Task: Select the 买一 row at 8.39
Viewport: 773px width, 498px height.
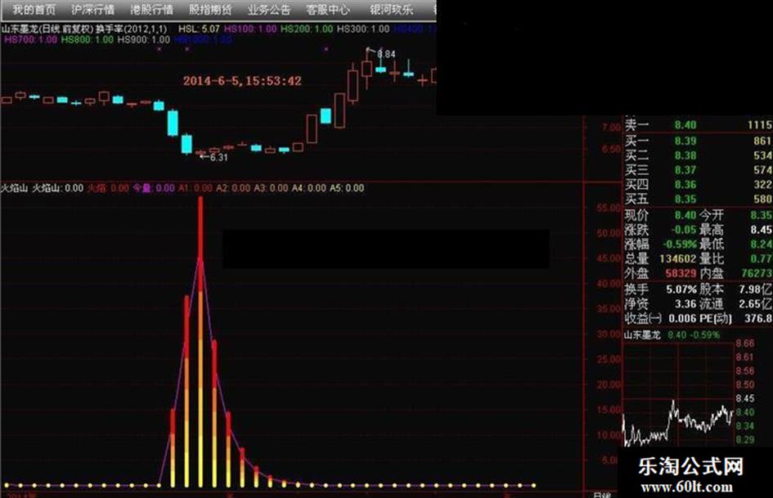Action: 698,141
